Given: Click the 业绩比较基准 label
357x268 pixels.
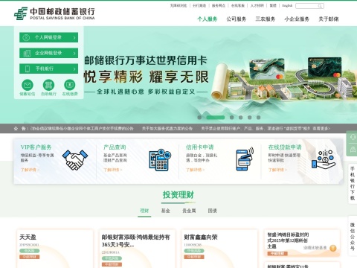Looking at the screenshot, I should click(315, 248).
